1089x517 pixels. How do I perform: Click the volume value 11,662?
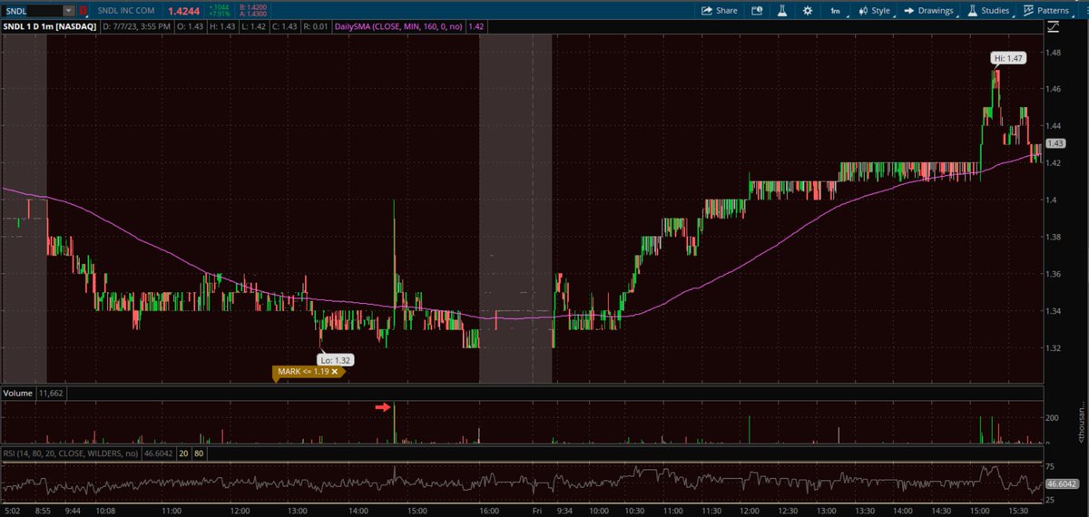(x=52, y=394)
